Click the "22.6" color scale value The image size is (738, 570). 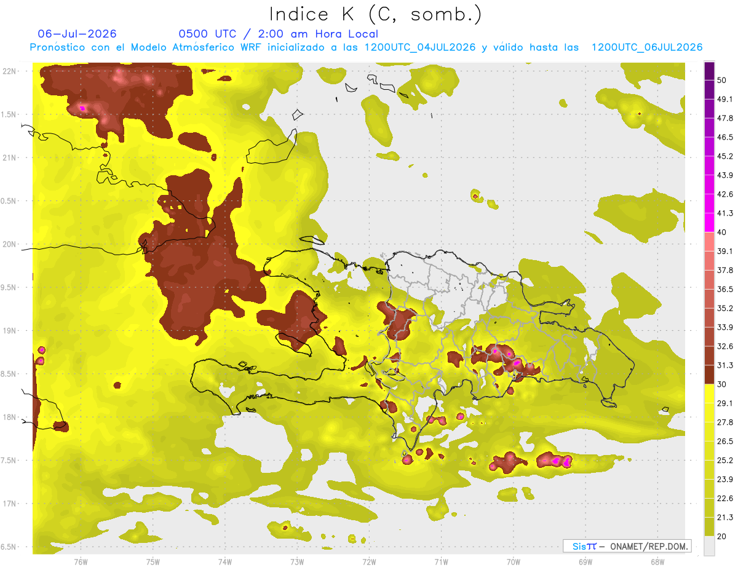tap(725, 499)
